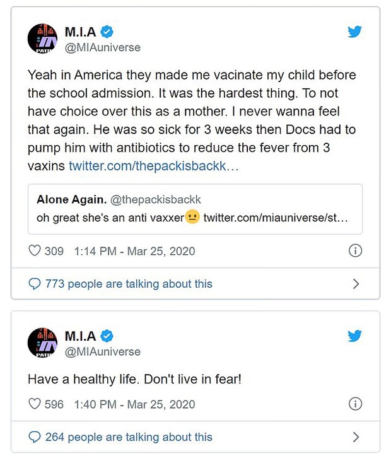Open info icon on the 1:40 PM tweet

click(355, 404)
